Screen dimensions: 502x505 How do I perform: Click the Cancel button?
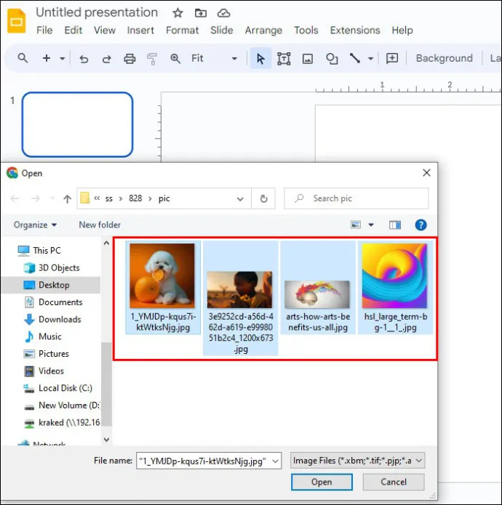pyautogui.click(x=394, y=482)
